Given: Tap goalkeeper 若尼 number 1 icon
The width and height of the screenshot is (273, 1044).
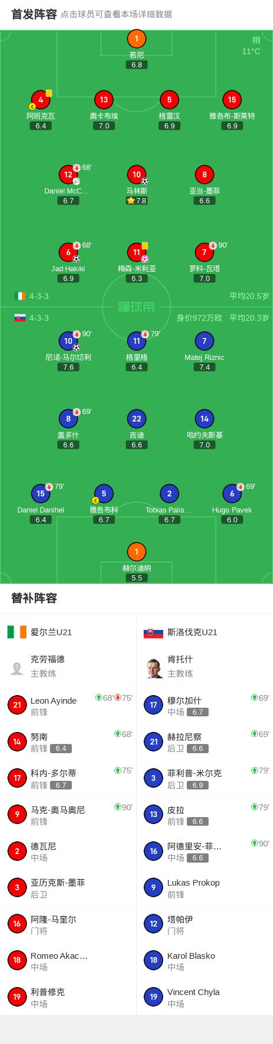Looking at the screenshot, I should point(136,39).
